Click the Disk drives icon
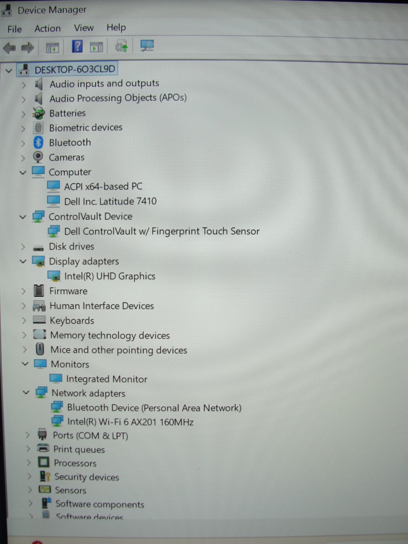This screenshot has height=544, width=408. point(38,248)
